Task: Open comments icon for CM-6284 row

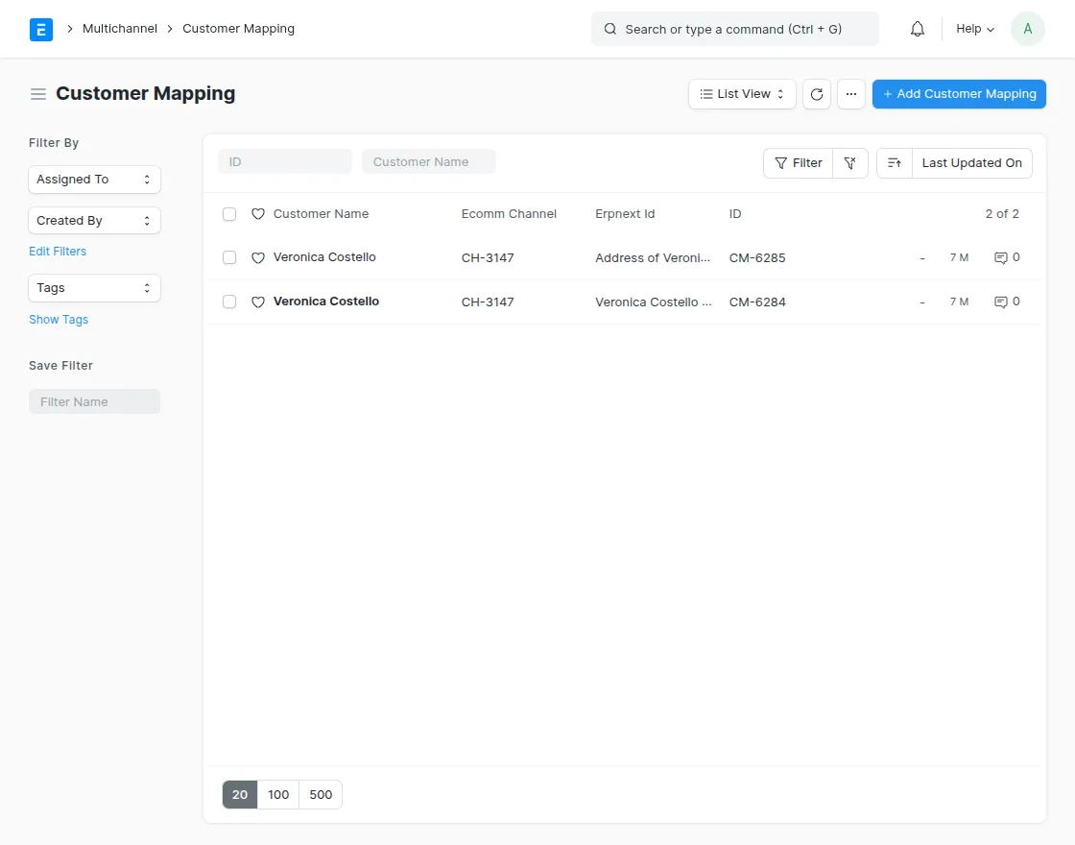Action: point(1001,302)
